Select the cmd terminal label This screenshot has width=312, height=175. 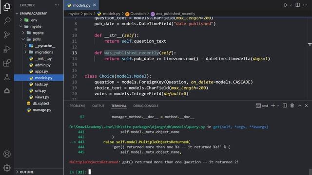tap(262, 106)
